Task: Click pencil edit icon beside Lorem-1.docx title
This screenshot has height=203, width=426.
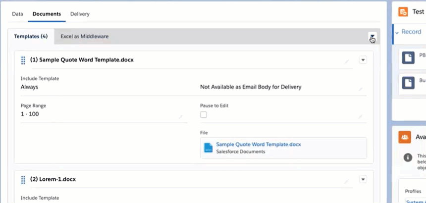Action: tap(347, 181)
